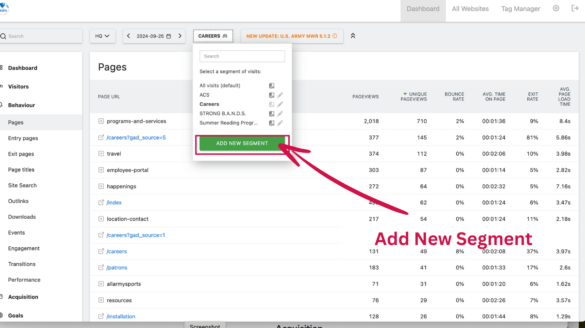Open the calendar icon beside 2024-09-25
The height and width of the screenshot is (328, 585).
pos(168,36)
